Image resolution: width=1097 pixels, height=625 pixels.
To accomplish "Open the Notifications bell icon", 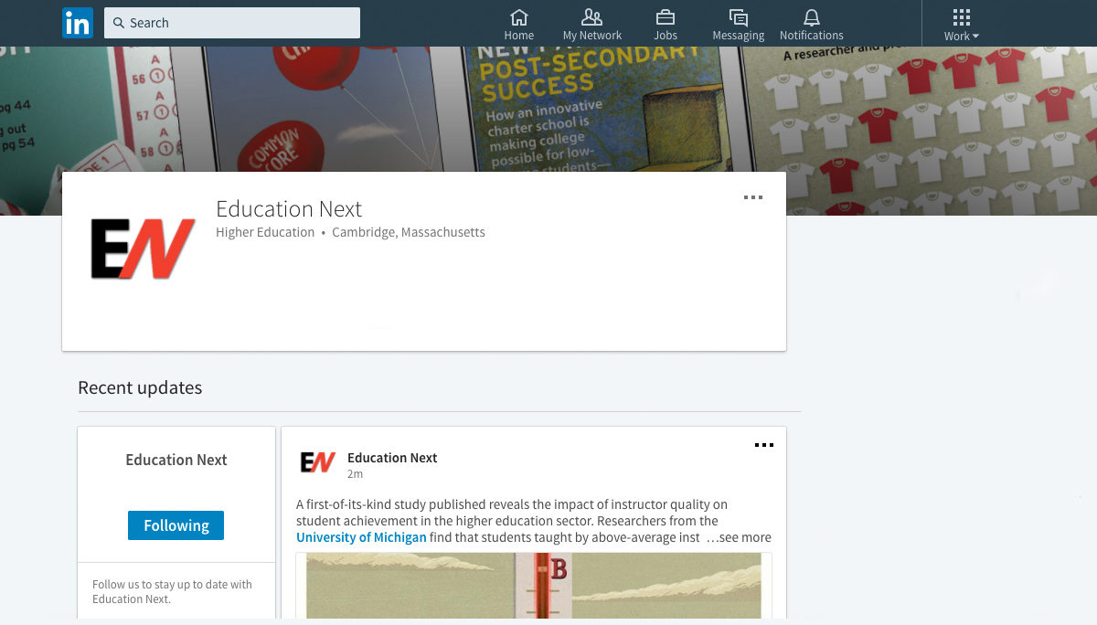I will click(812, 17).
